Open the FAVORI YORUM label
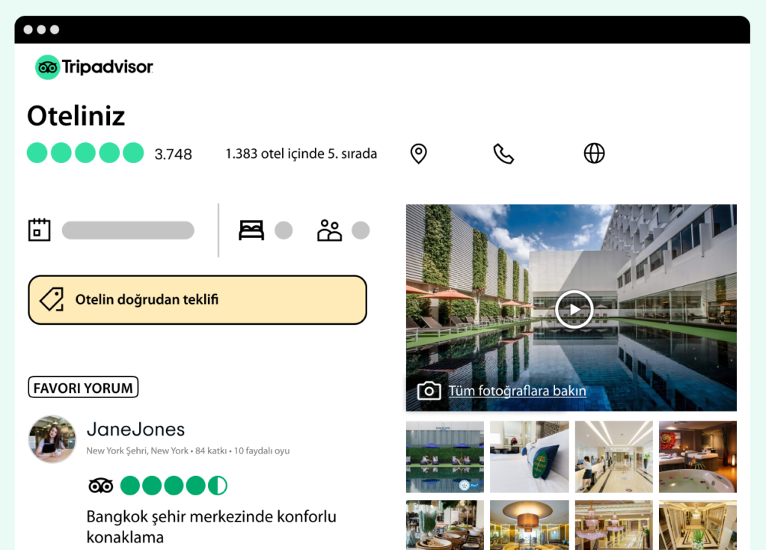 (83, 387)
